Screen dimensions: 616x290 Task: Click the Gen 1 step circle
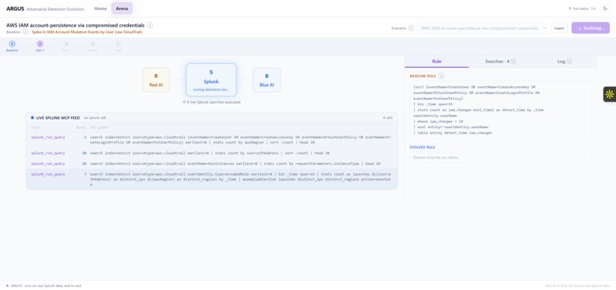coord(40,44)
